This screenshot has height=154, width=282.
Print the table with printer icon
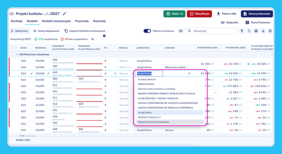point(256,31)
